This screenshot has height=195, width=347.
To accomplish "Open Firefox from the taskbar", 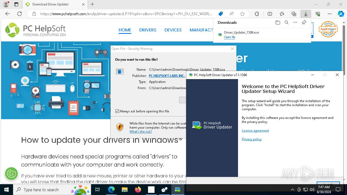I will [x=138, y=190].
